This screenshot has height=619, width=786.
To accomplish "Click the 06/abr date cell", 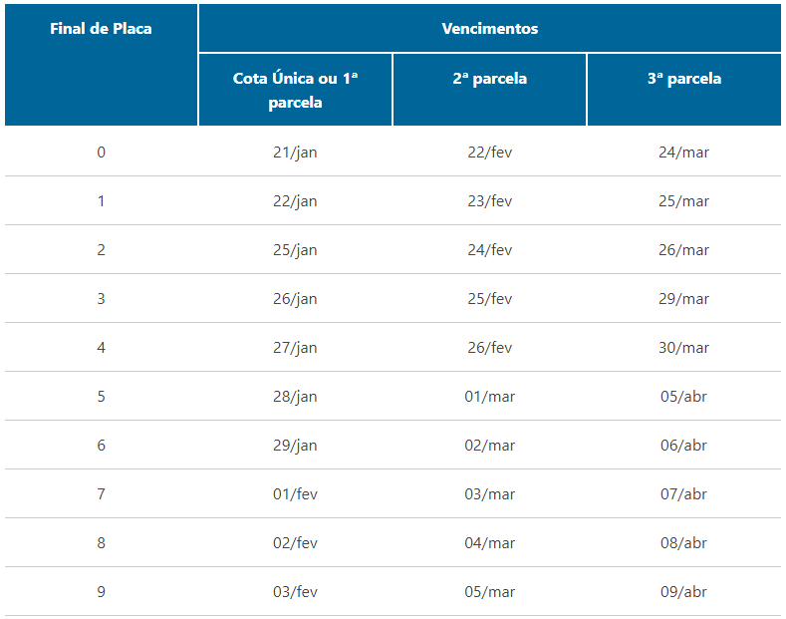I will [x=683, y=445].
